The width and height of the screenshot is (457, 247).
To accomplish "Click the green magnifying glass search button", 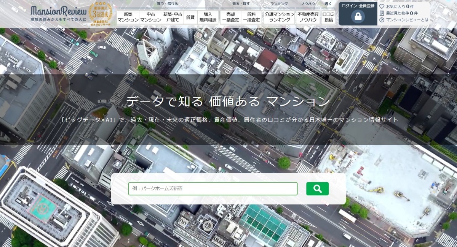I will tap(317, 188).
